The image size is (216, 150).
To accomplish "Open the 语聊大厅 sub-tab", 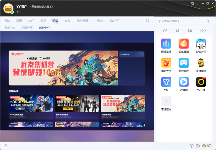I will pyautogui.click(x=27, y=28).
